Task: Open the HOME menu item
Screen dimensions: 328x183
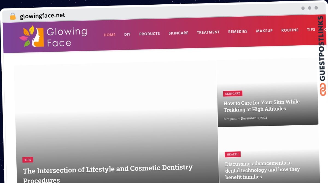Action: point(110,35)
